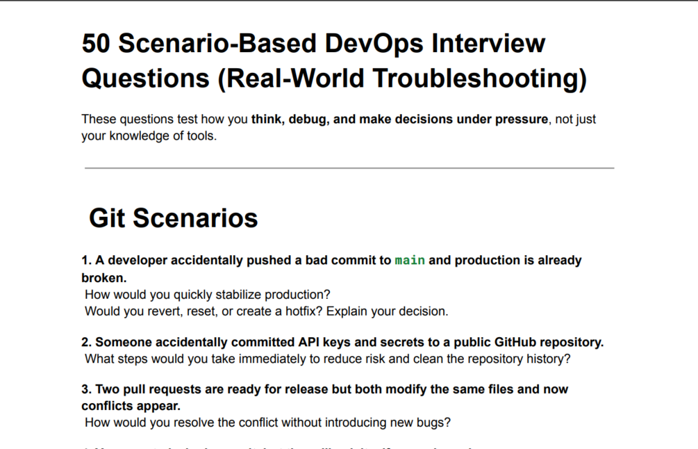The height and width of the screenshot is (449, 698).
Task: Click the 'Questions (Real-World Troubleshooting)' title line
Action: 334,79
